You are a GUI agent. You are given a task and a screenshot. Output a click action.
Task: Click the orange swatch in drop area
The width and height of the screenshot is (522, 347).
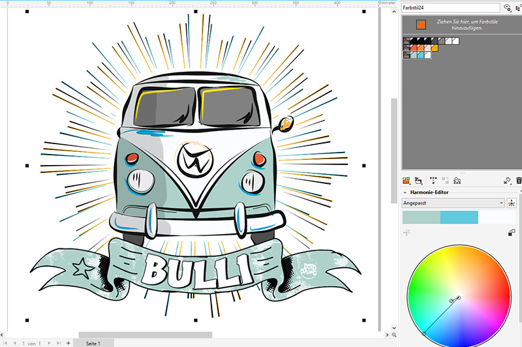click(x=421, y=24)
